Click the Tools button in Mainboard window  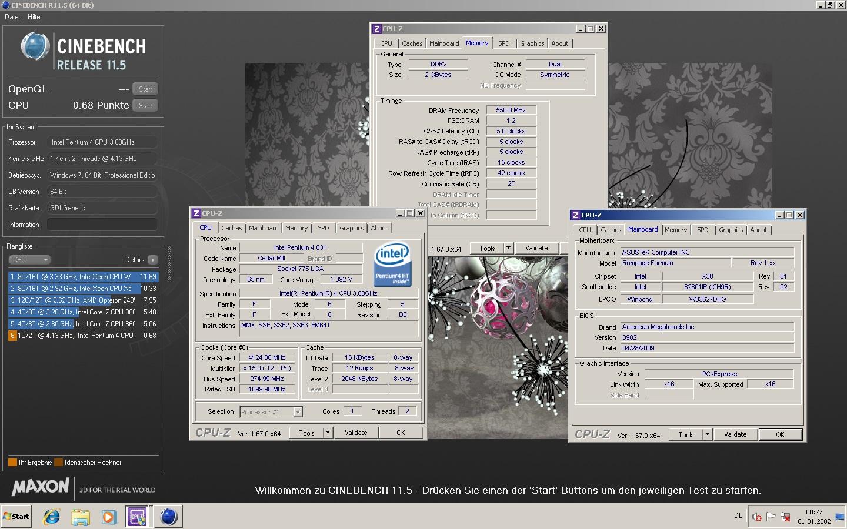(x=686, y=434)
